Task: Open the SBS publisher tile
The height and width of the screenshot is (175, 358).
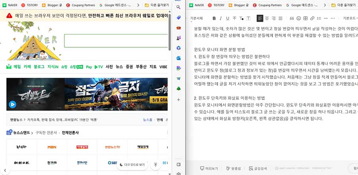Action: (112, 163)
